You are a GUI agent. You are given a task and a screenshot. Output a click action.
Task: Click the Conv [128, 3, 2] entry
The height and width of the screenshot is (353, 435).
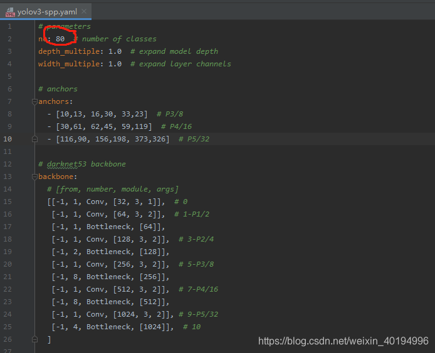[x=110, y=239]
